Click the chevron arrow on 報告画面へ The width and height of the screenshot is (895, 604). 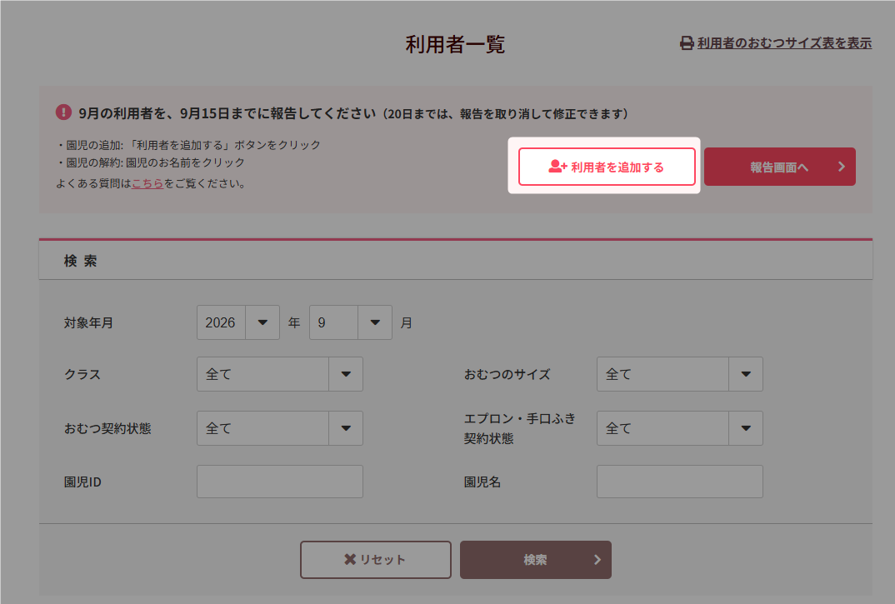tap(842, 167)
